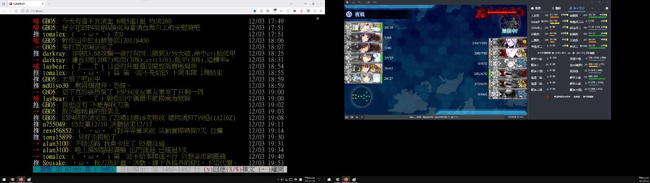Expand the plugin dropdown chevron in poi

click(x=592, y=8)
